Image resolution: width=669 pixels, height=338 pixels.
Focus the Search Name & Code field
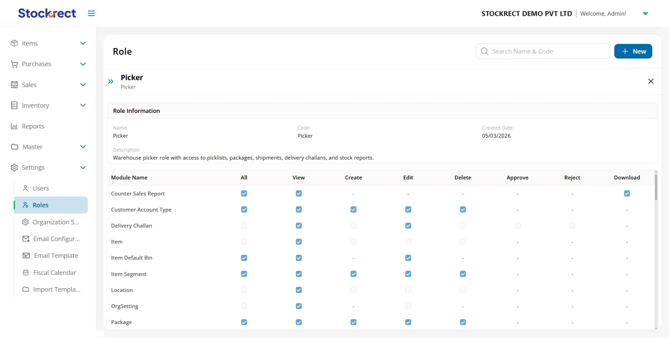(542, 51)
